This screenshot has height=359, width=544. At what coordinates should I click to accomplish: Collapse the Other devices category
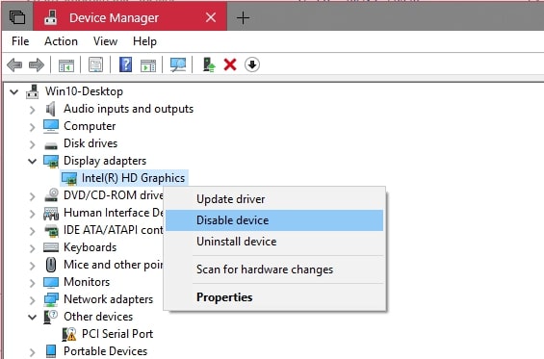33,317
